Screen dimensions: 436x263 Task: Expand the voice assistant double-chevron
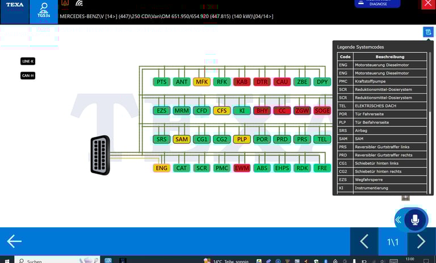[398, 220]
